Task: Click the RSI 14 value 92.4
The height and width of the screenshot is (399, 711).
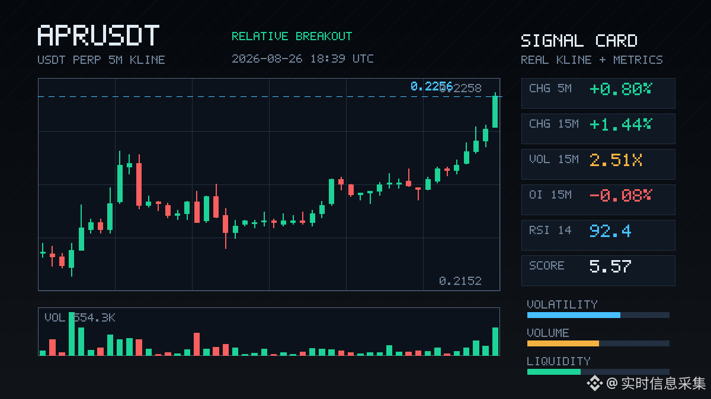Action: coord(610,231)
